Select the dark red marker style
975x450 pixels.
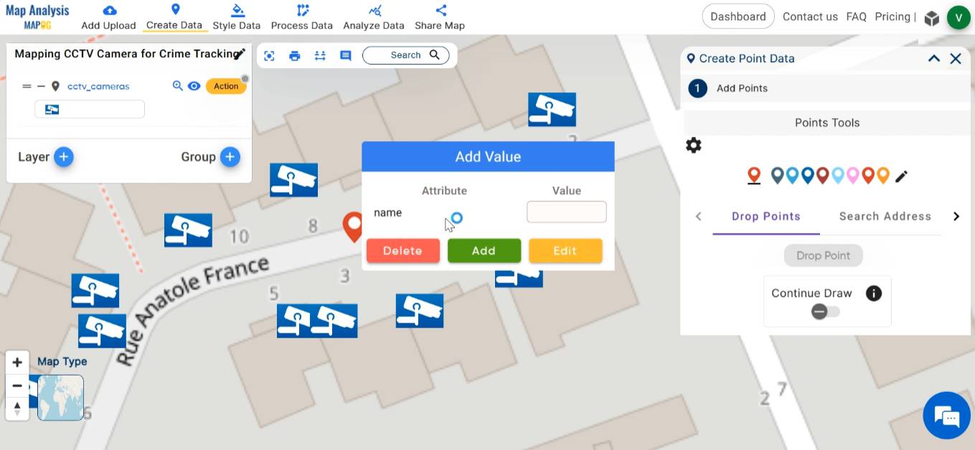822,175
